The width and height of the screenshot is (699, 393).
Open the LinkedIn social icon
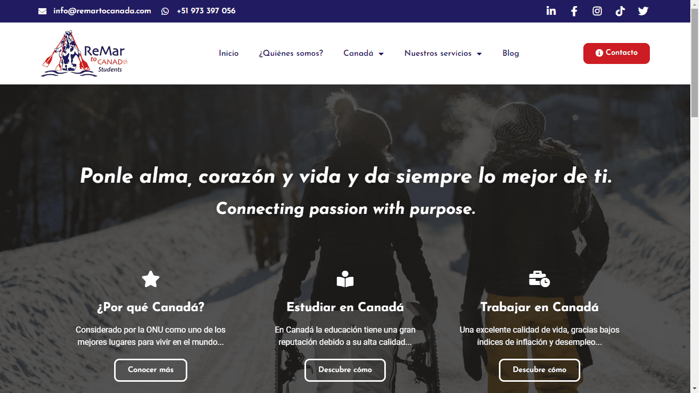551,11
